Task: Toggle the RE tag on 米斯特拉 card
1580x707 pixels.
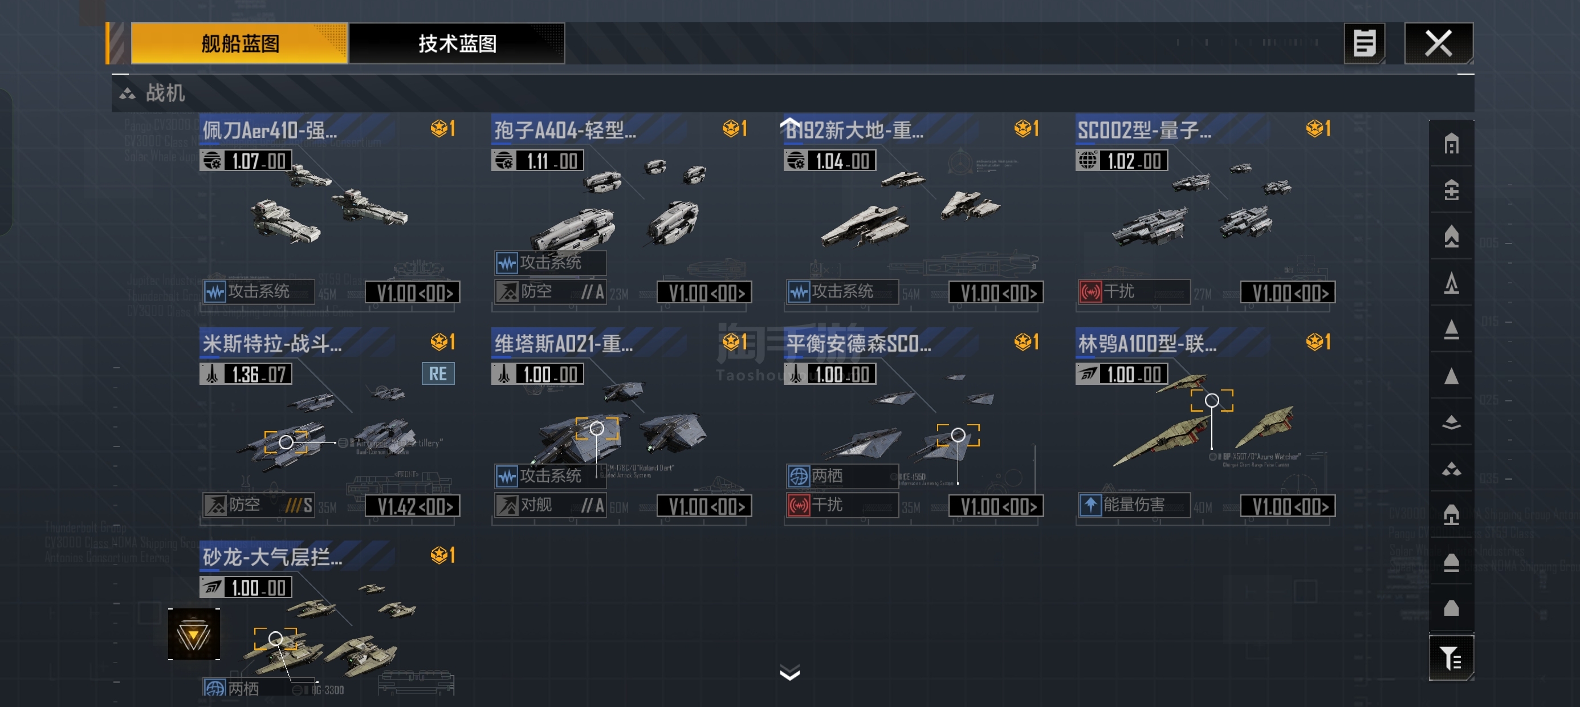Action: [x=438, y=374]
